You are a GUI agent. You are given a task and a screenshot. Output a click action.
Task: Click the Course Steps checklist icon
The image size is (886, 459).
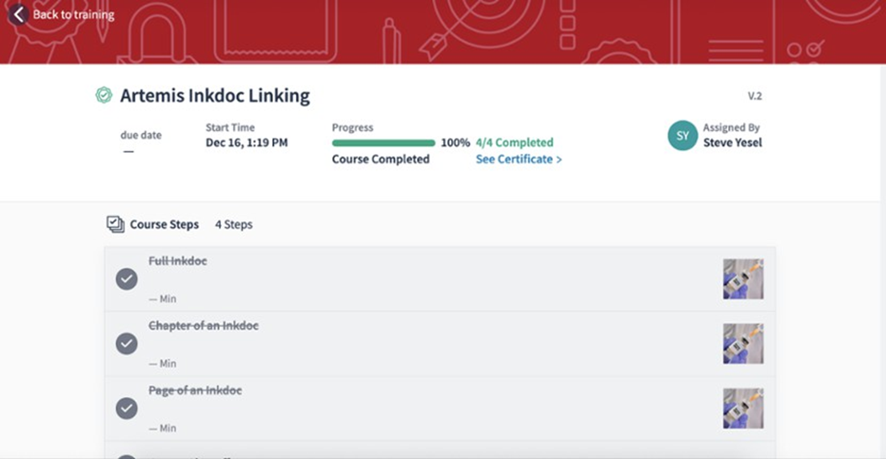tap(115, 224)
